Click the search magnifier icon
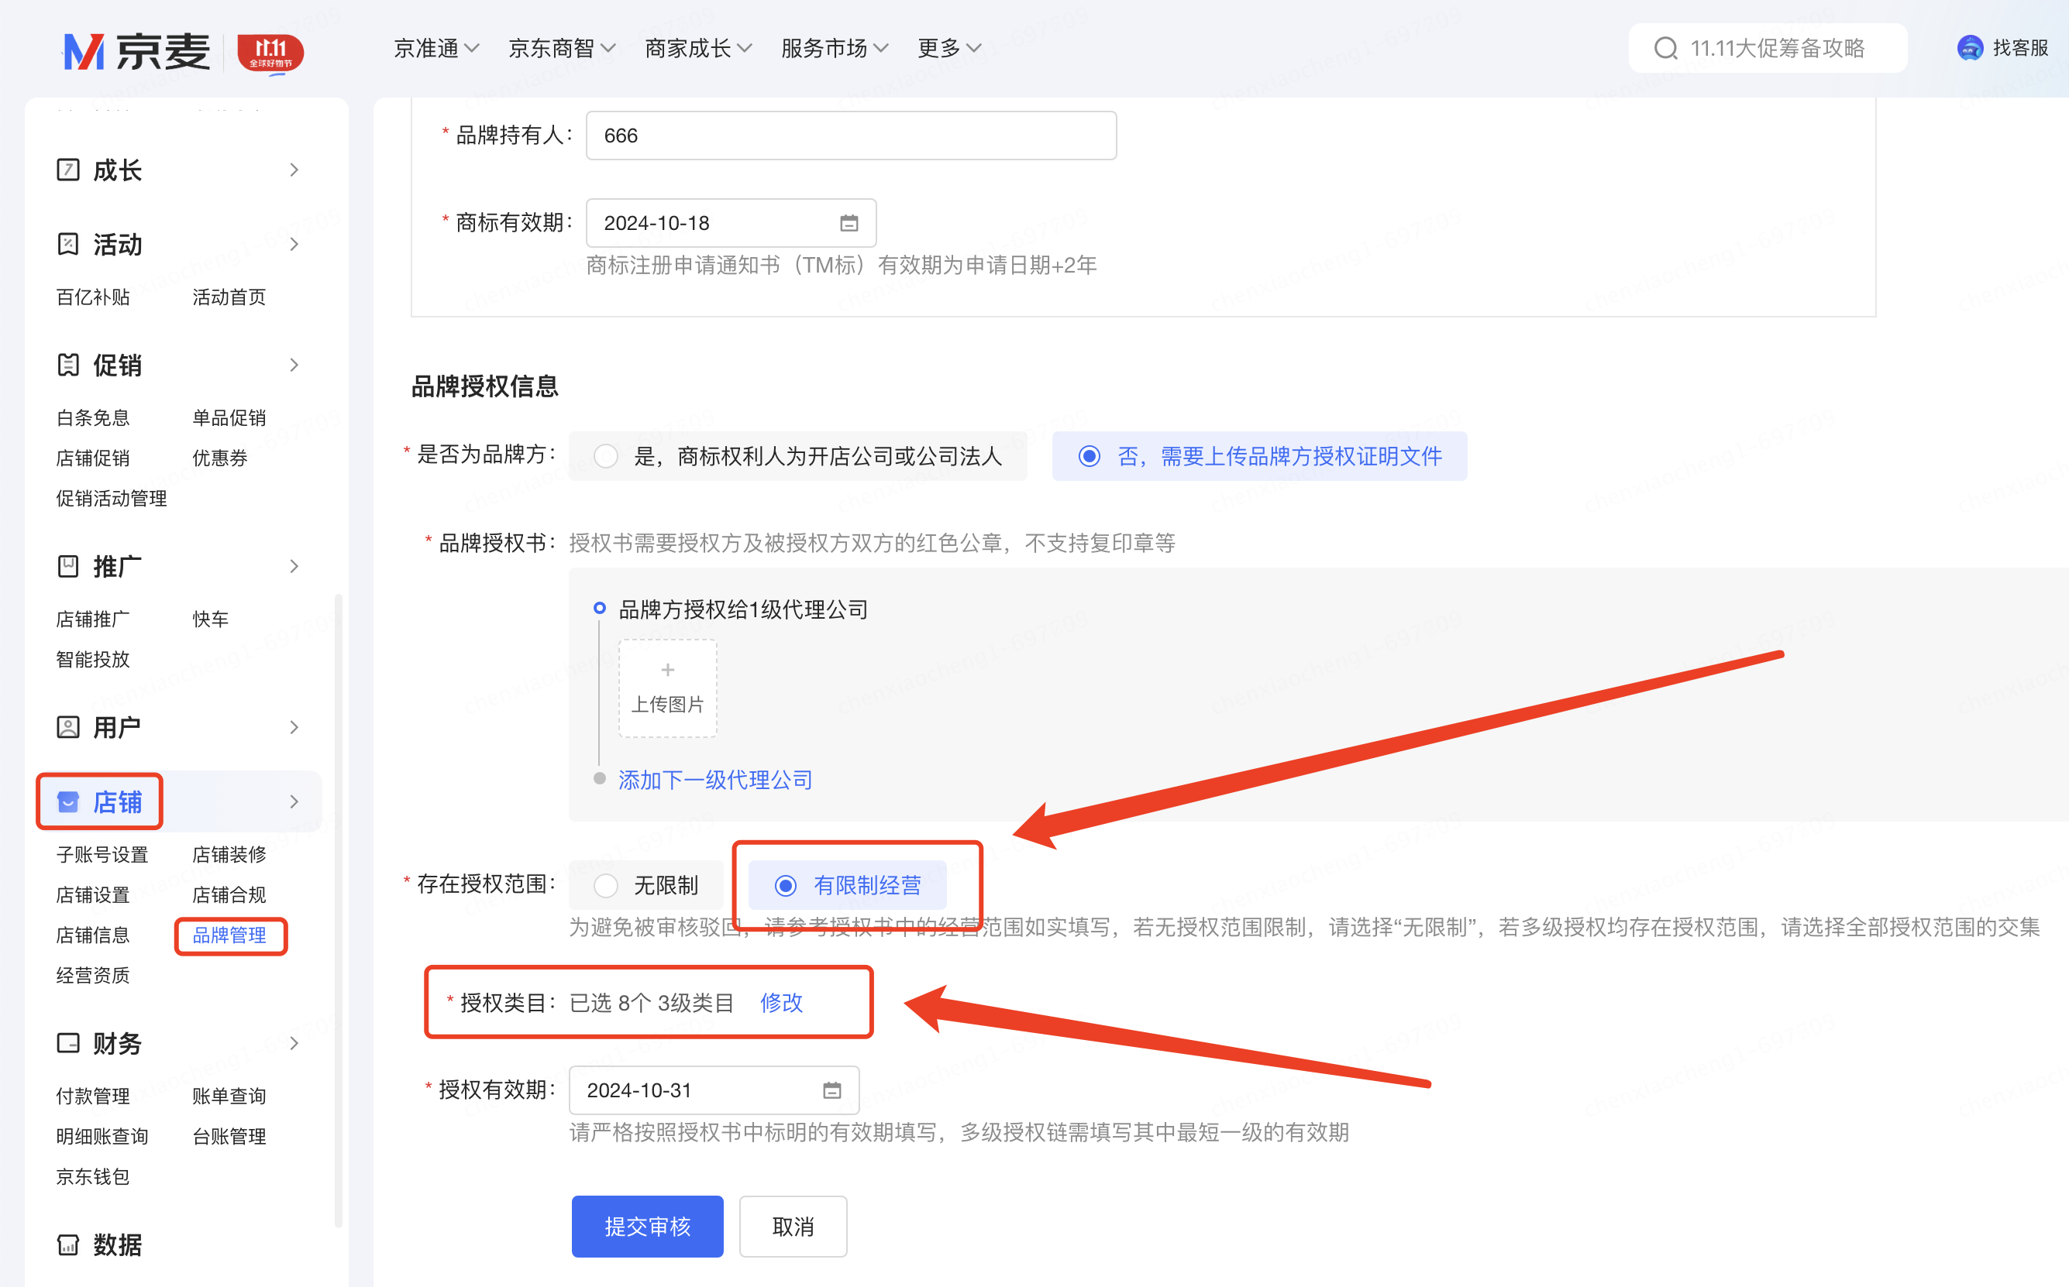 pyautogui.click(x=1665, y=49)
